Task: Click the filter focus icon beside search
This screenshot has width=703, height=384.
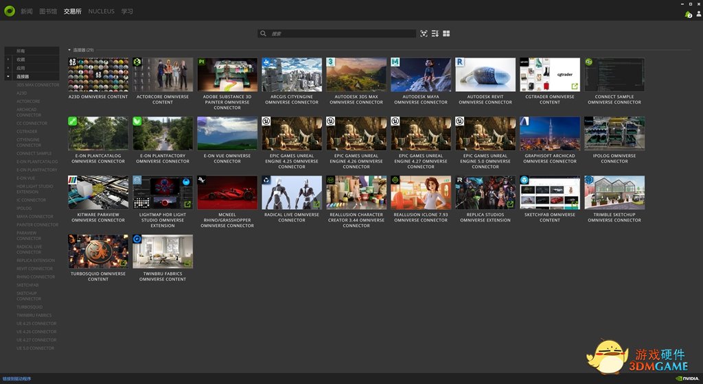Action: (424, 34)
